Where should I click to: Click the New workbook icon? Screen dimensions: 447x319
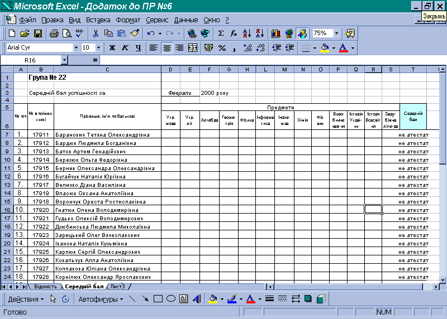pos(12,33)
